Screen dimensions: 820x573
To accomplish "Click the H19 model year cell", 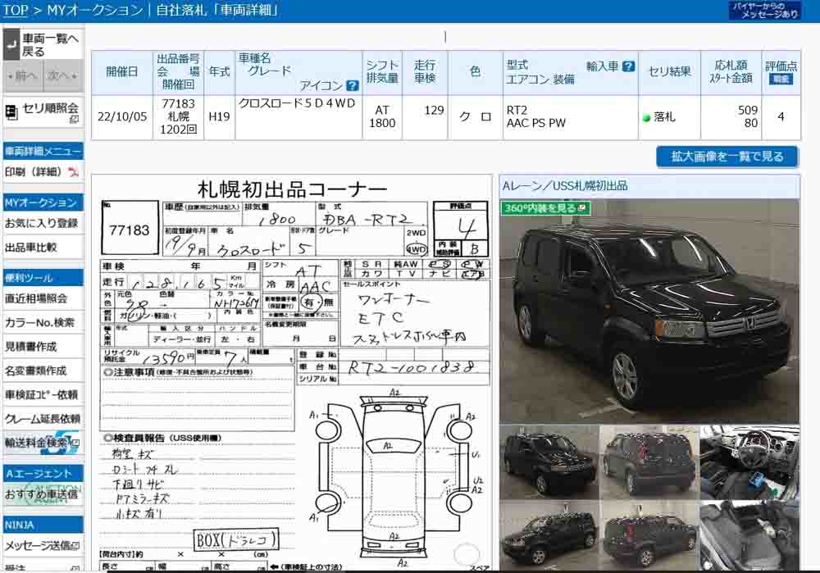I will [219, 116].
